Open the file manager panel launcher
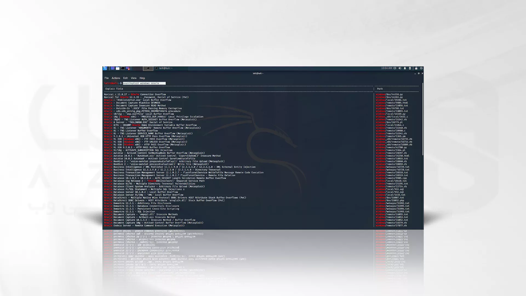 click(118, 68)
